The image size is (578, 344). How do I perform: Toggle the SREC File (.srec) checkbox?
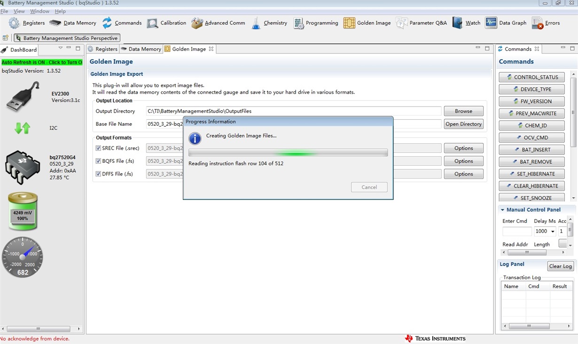tap(98, 148)
